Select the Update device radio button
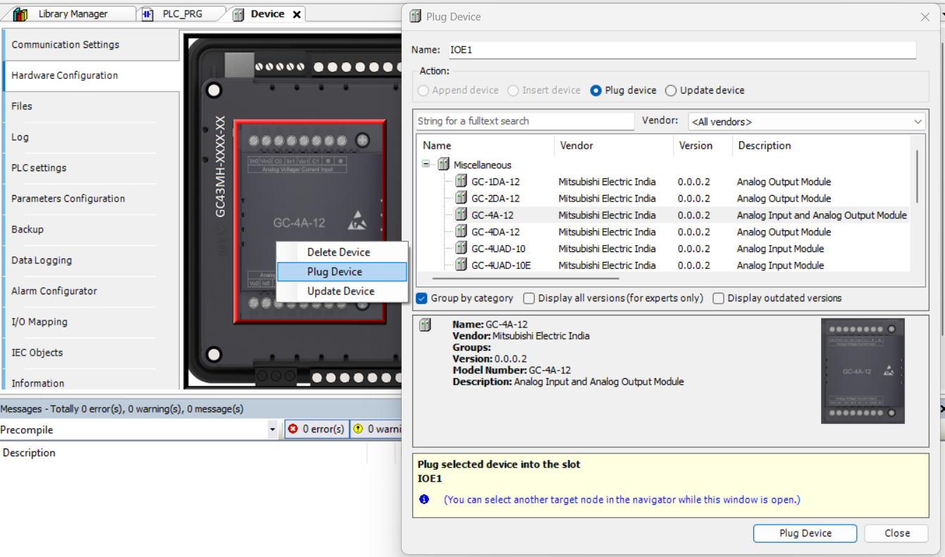The width and height of the screenshot is (945, 557). [x=671, y=90]
